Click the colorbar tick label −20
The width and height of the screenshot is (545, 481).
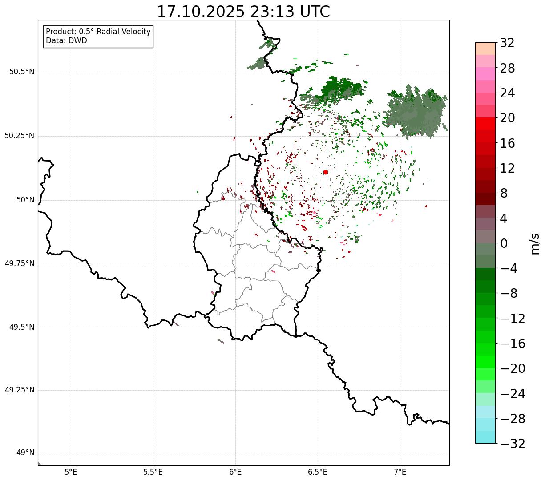[513, 368]
